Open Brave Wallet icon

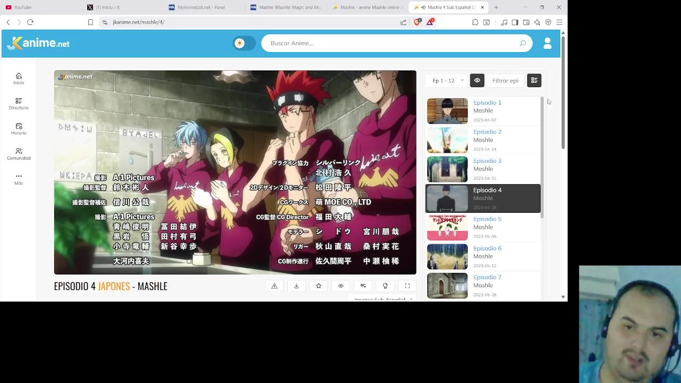click(x=526, y=22)
